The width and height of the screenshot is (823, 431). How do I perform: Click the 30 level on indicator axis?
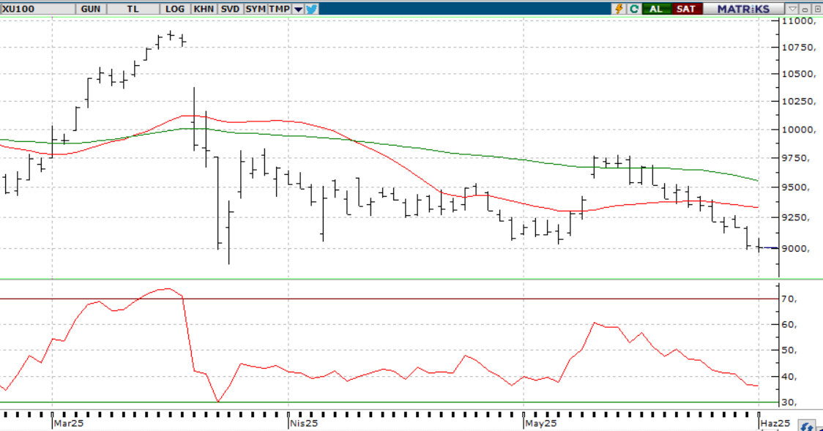(x=789, y=402)
